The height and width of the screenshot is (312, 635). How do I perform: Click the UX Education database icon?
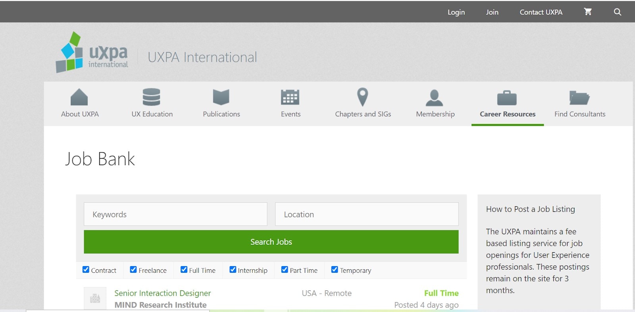[x=152, y=97]
